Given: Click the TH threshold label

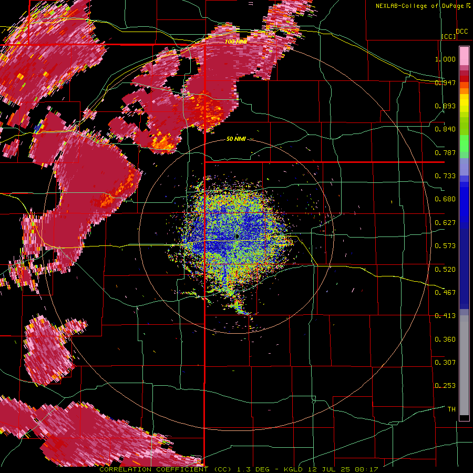Looking at the screenshot, I should click(451, 409).
